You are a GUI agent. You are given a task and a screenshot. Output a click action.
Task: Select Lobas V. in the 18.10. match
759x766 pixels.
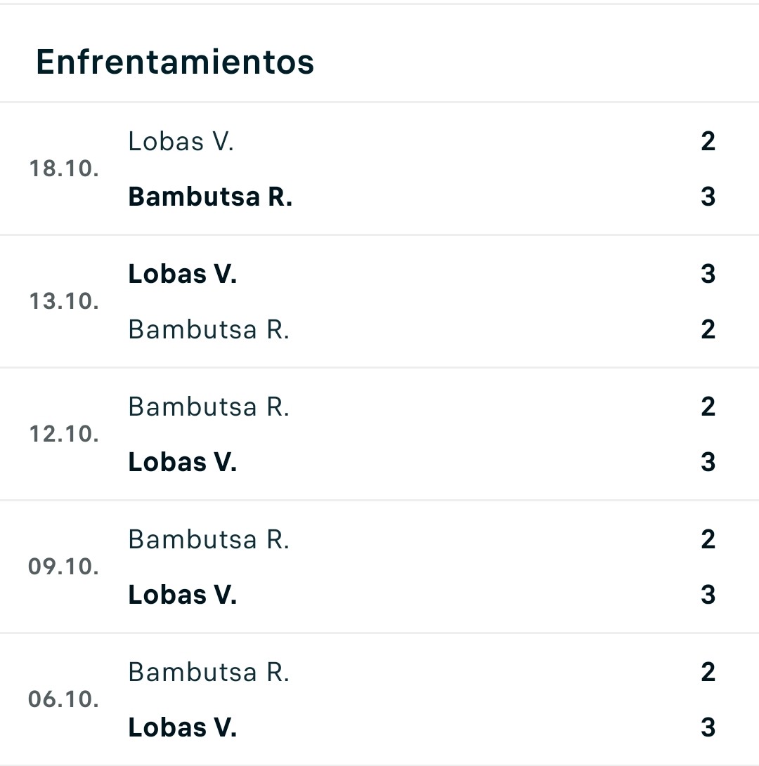click(x=181, y=142)
